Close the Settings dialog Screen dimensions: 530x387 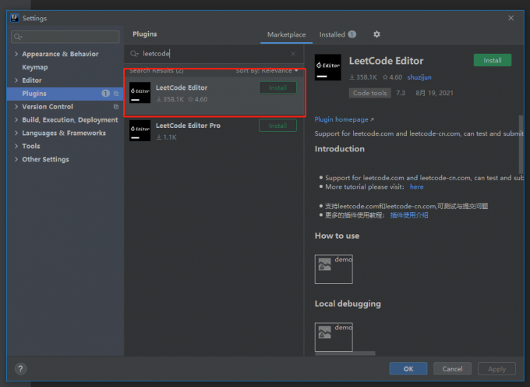pos(511,18)
